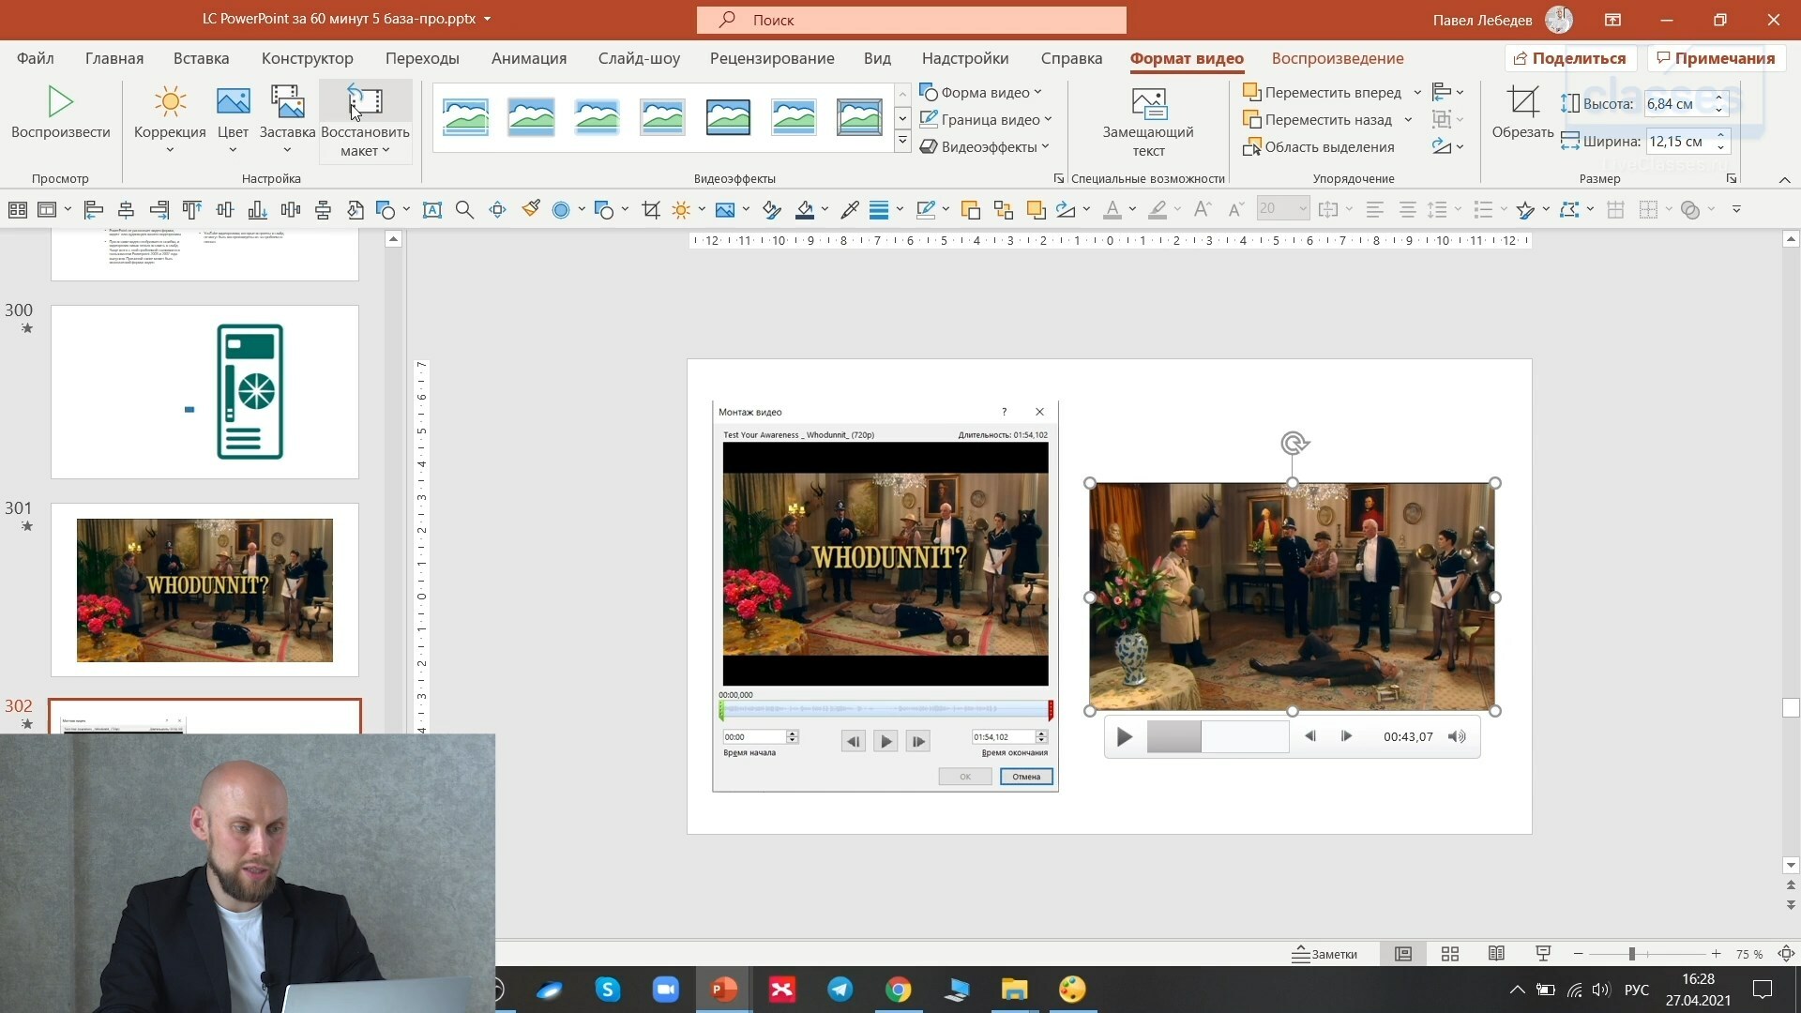Click the Share button Поделиться

1570,58
